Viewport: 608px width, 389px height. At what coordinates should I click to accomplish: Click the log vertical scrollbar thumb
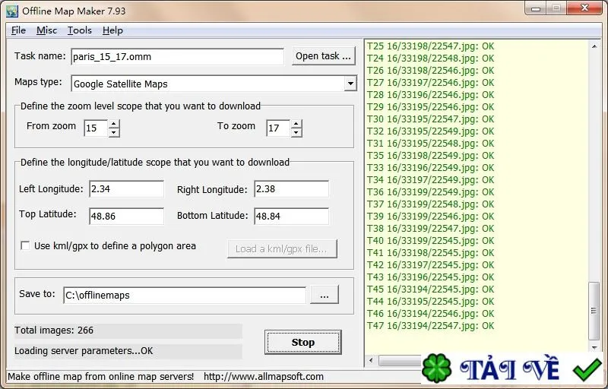pos(594,311)
